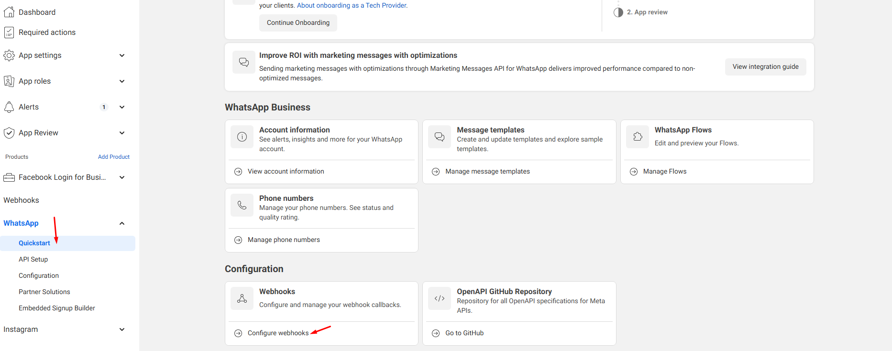Expand the App roles chevron
The height and width of the screenshot is (351, 892).
[122, 81]
